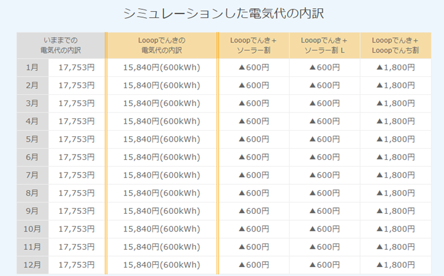The width and height of the screenshot is (444, 276).
Task: Click the Looopでんき+ソーラー割 column header
Action: [x=254, y=46]
